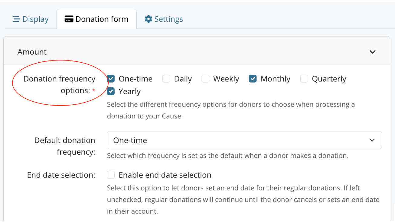The width and height of the screenshot is (395, 222).
Task: Enable the Weekly frequency checkbox
Action: point(205,79)
